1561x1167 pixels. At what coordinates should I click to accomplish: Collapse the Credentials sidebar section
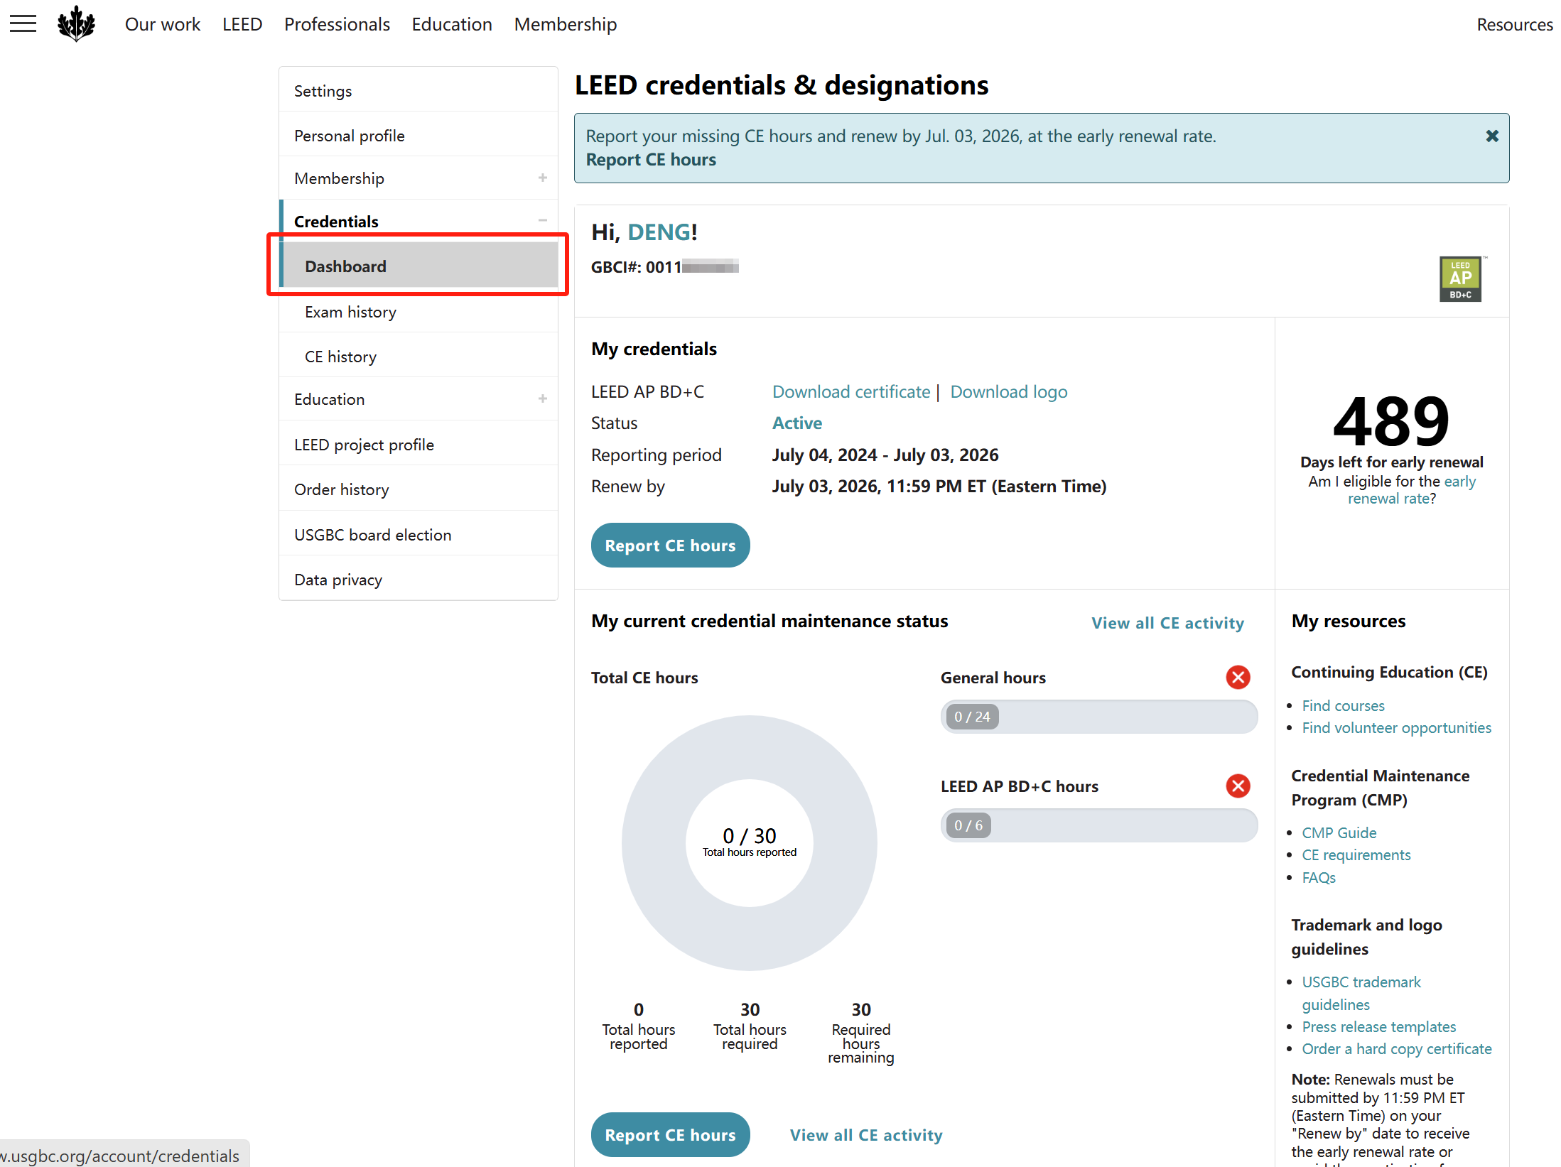point(543,221)
